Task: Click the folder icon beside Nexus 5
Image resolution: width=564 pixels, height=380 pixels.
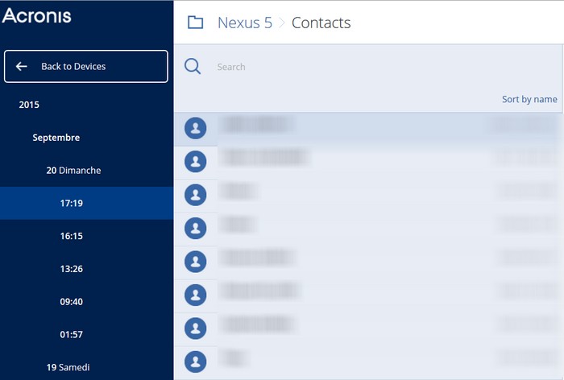Action: click(195, 23)
